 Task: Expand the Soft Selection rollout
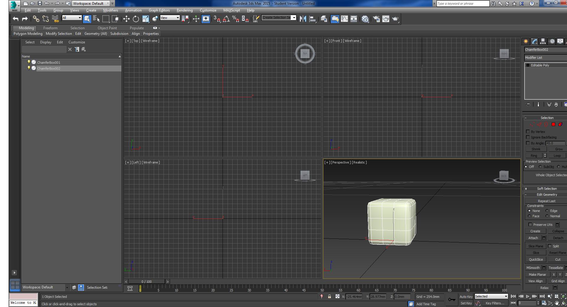546,189
